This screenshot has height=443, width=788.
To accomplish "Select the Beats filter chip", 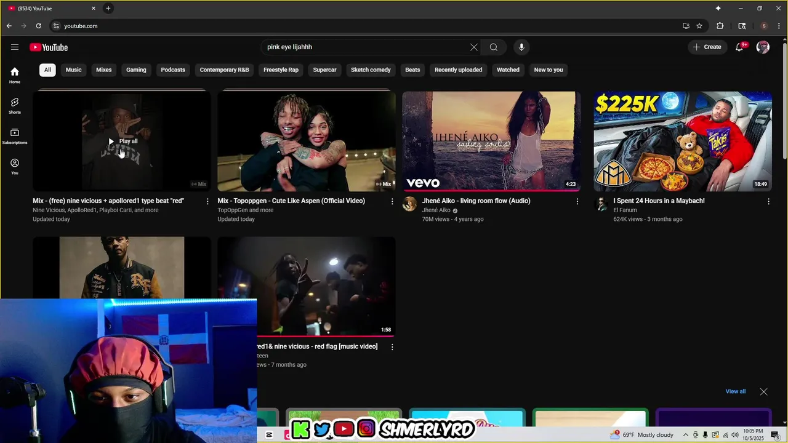I will (412, 70).
